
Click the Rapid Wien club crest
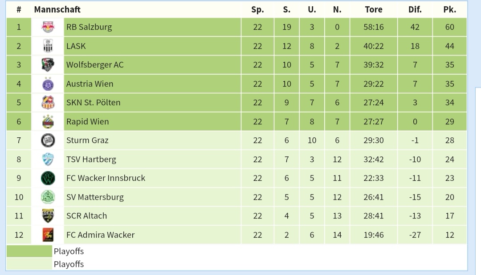point(48,121)
